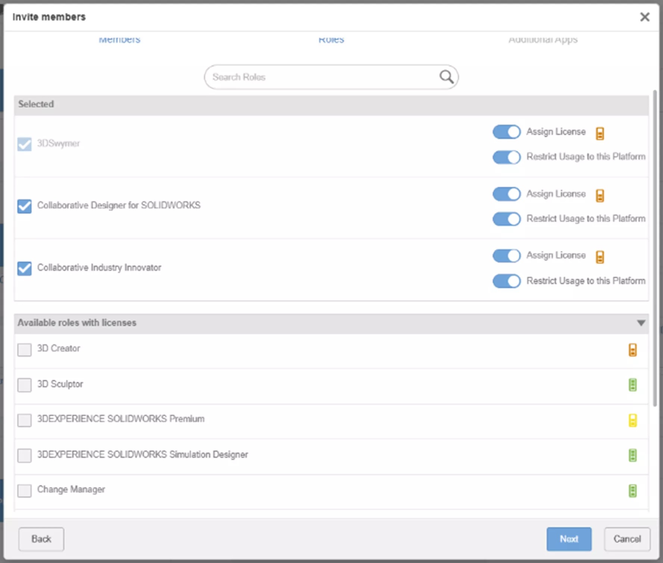Click the Next button
This screenshot has width=663, height=563.
(x=569, y=539)
